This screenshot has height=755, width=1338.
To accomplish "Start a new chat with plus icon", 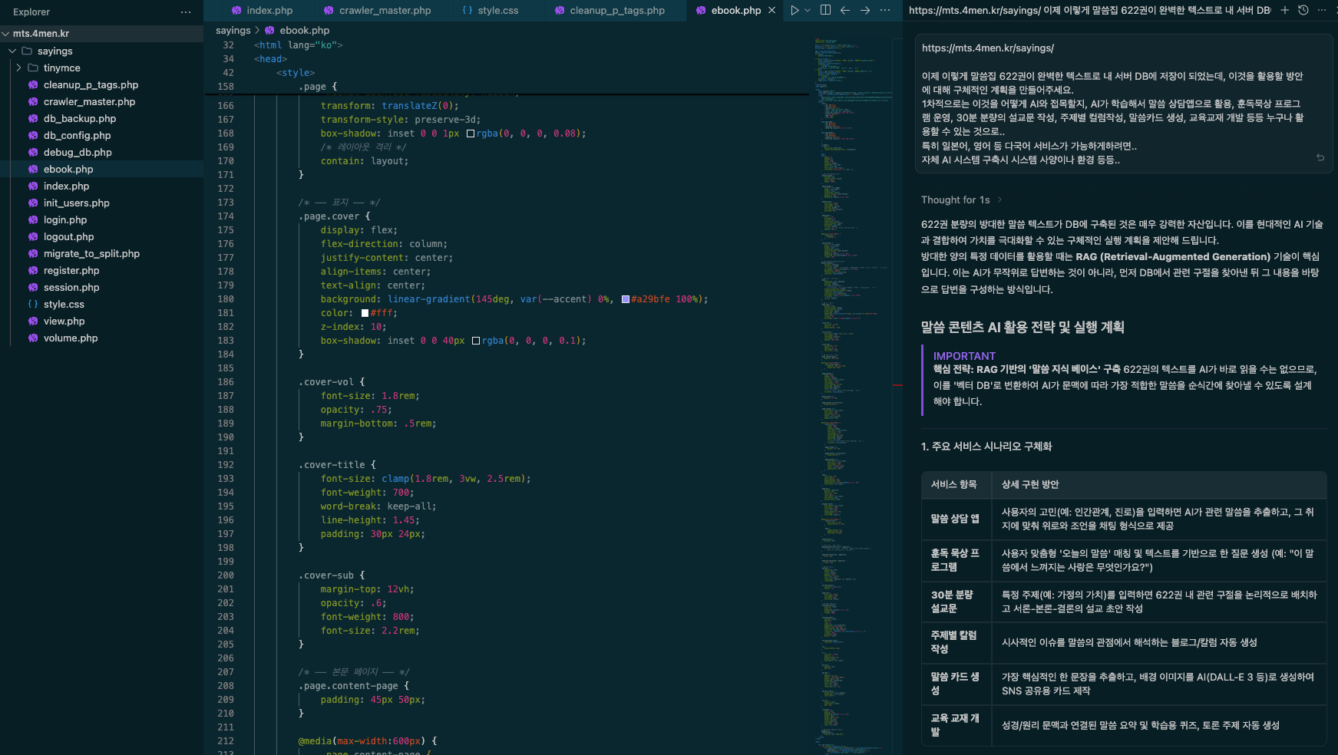I will click(x=1284, y=10).
